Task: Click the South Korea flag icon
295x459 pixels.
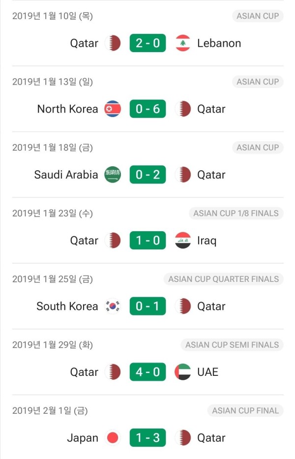Action: point(113,306)
